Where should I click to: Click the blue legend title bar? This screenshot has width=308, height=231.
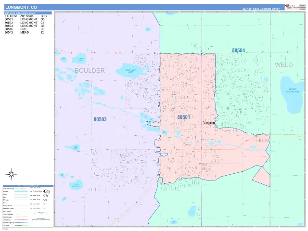click(x=28, y=186)
